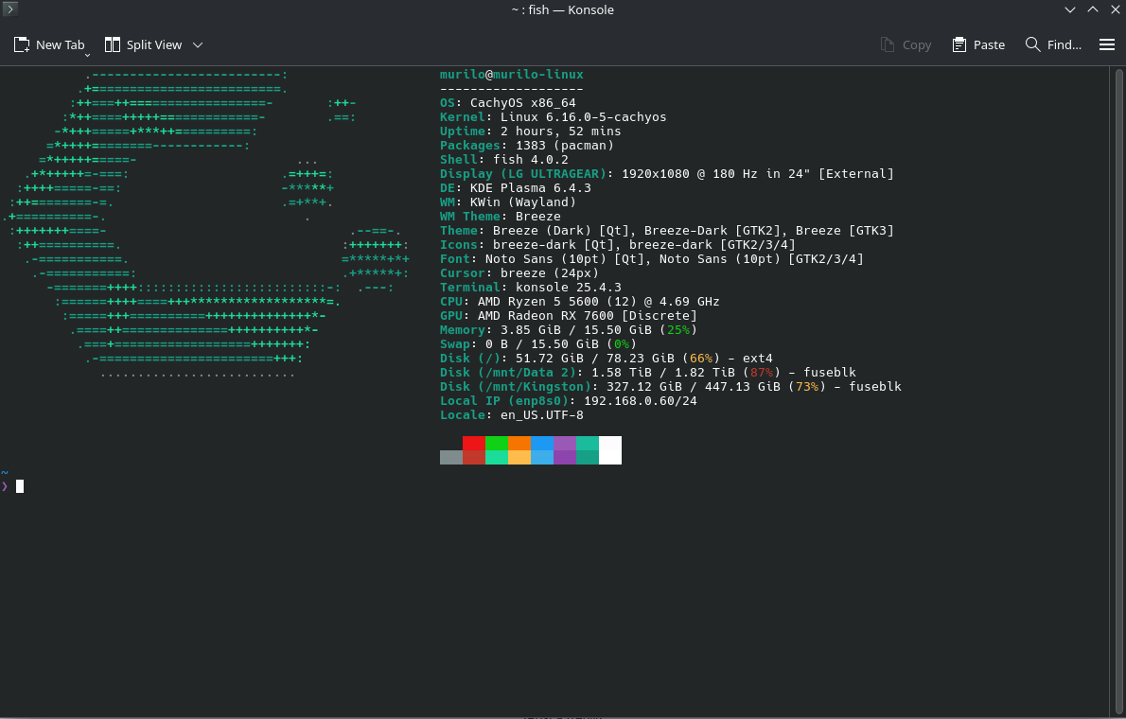The image size is (1126, 719).
Task: Click the window title '~ : fish — Konsole'
Action: [562, 9]
